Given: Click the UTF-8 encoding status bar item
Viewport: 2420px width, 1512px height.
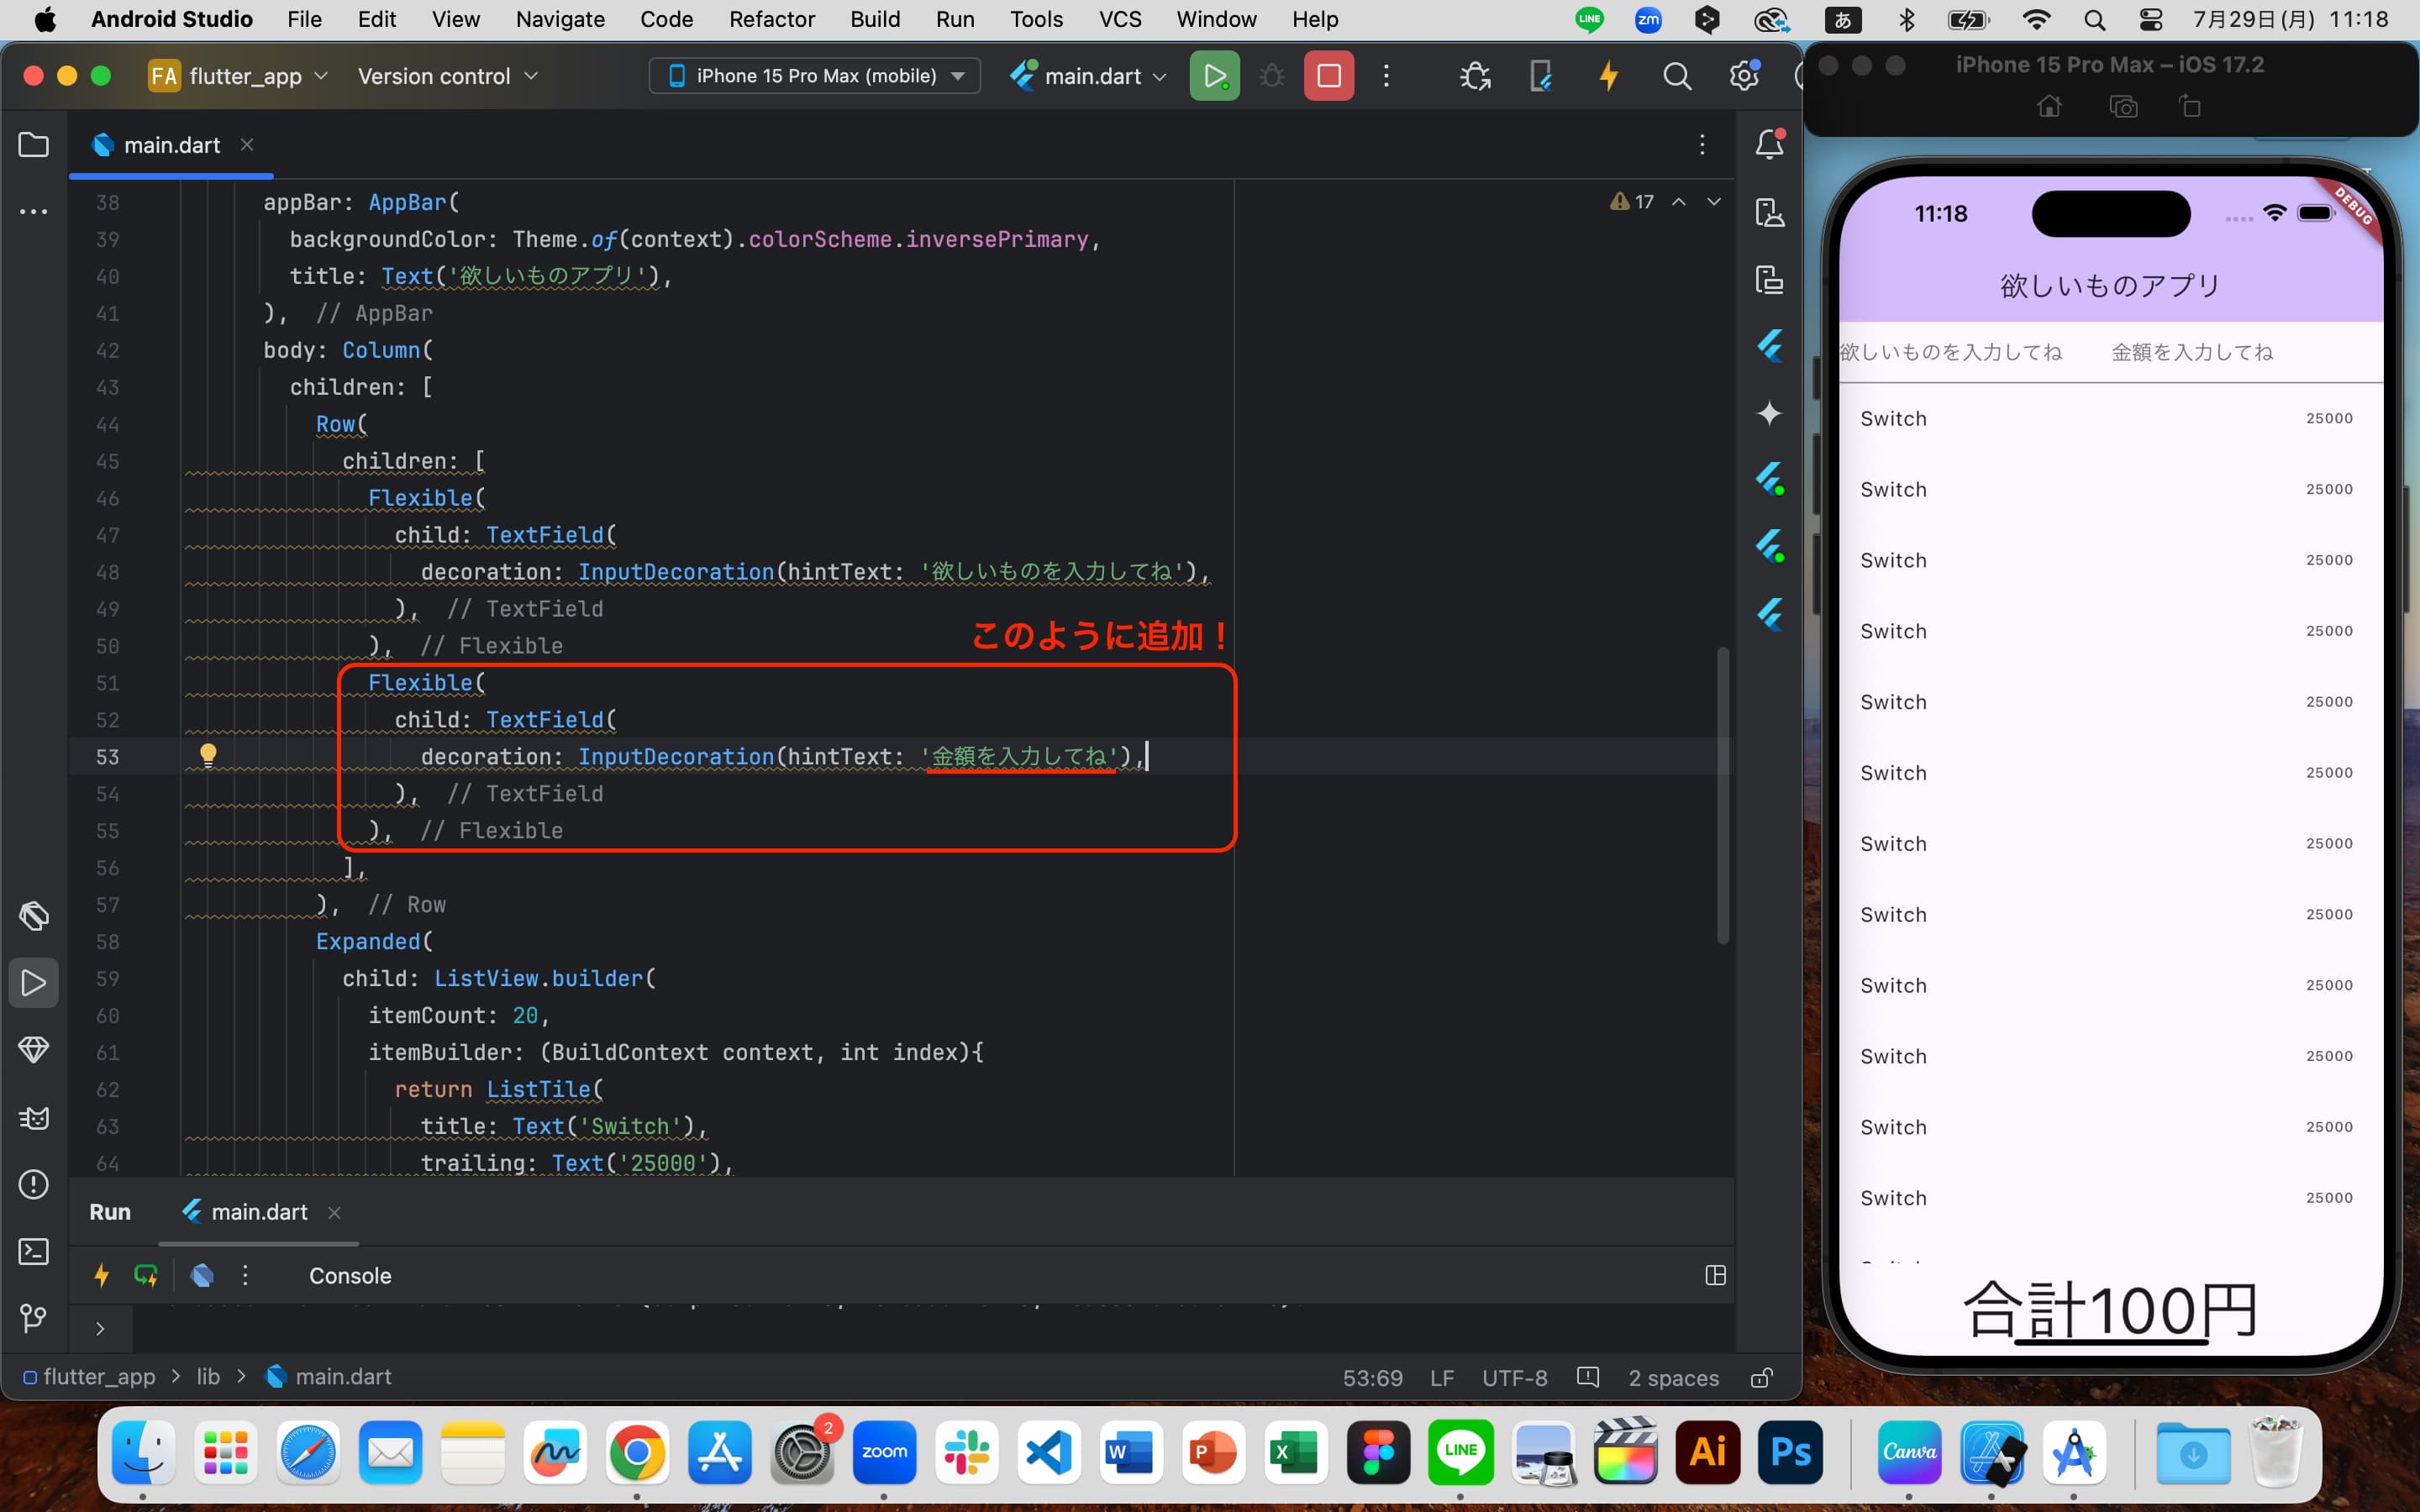Looking at the screenshot, I should 1512,1378.
